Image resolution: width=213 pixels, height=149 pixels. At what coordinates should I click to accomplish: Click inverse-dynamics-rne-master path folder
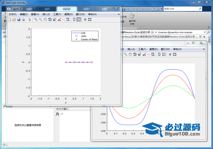(x=175, y=32)
